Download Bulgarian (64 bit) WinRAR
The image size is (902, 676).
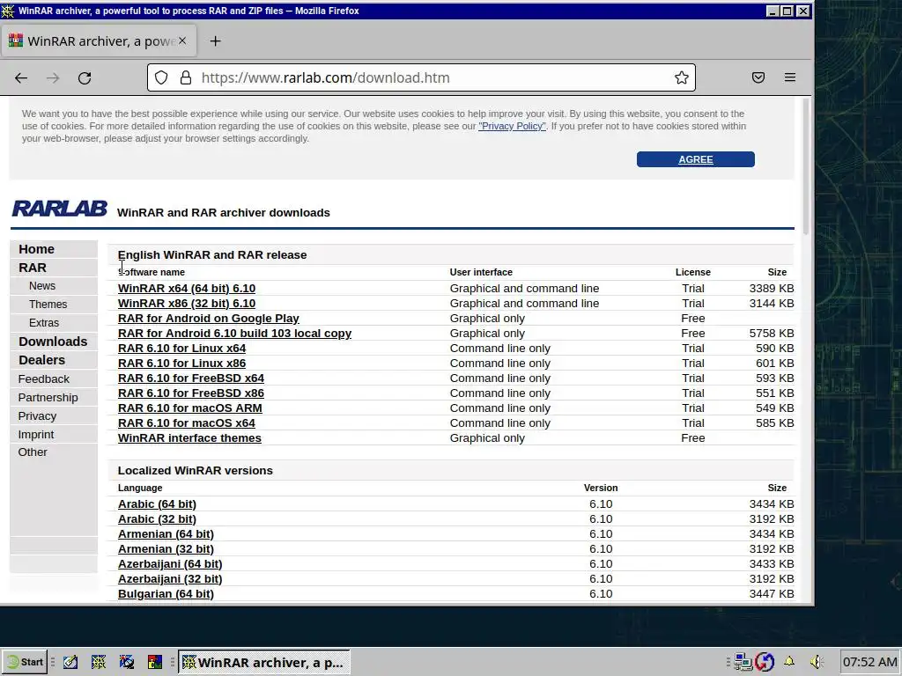click(x=166, y=594)
